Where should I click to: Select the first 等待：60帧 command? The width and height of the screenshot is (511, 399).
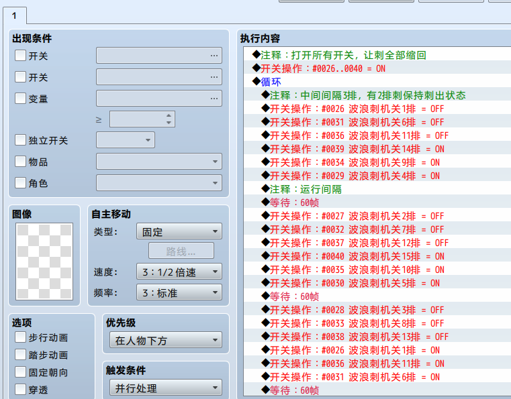click(x=377, y=203)
